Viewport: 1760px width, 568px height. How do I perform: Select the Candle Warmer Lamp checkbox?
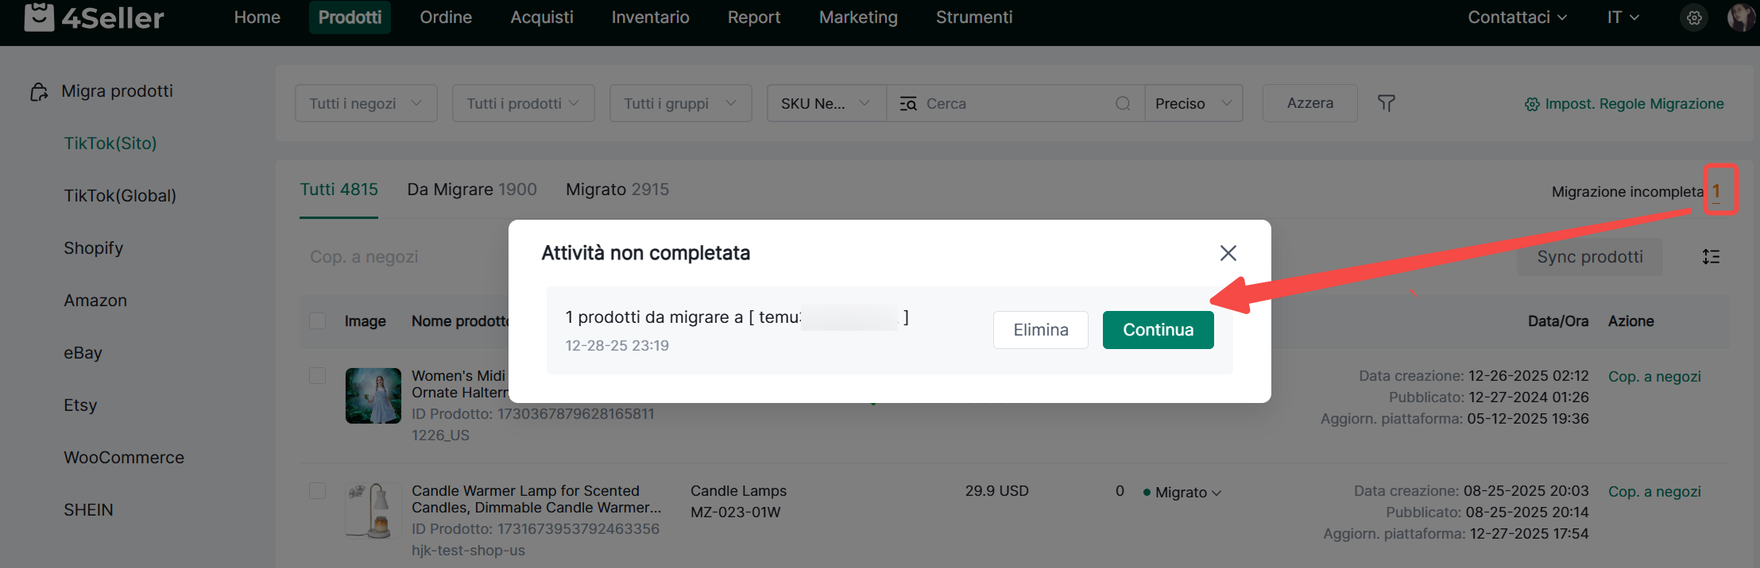pyautogui.click(x=318, y=491)
